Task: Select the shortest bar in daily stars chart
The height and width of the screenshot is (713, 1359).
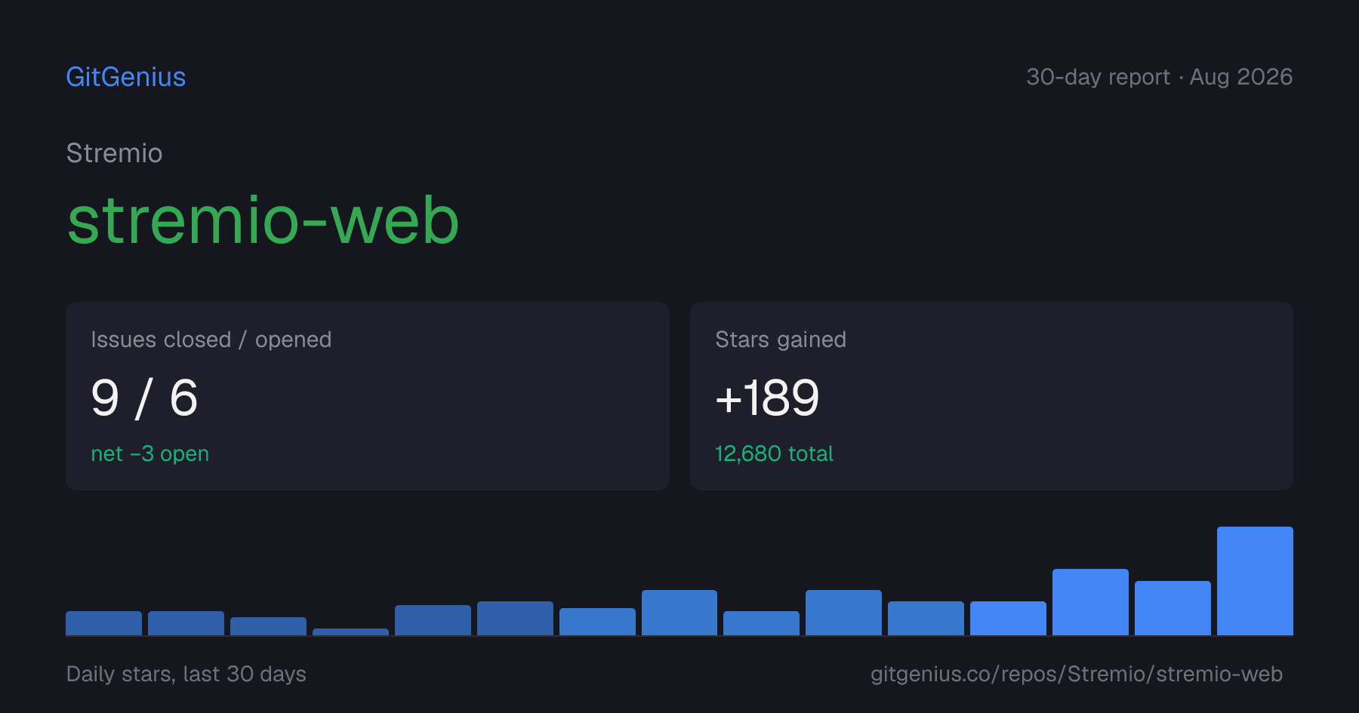Action: point(350,632)
